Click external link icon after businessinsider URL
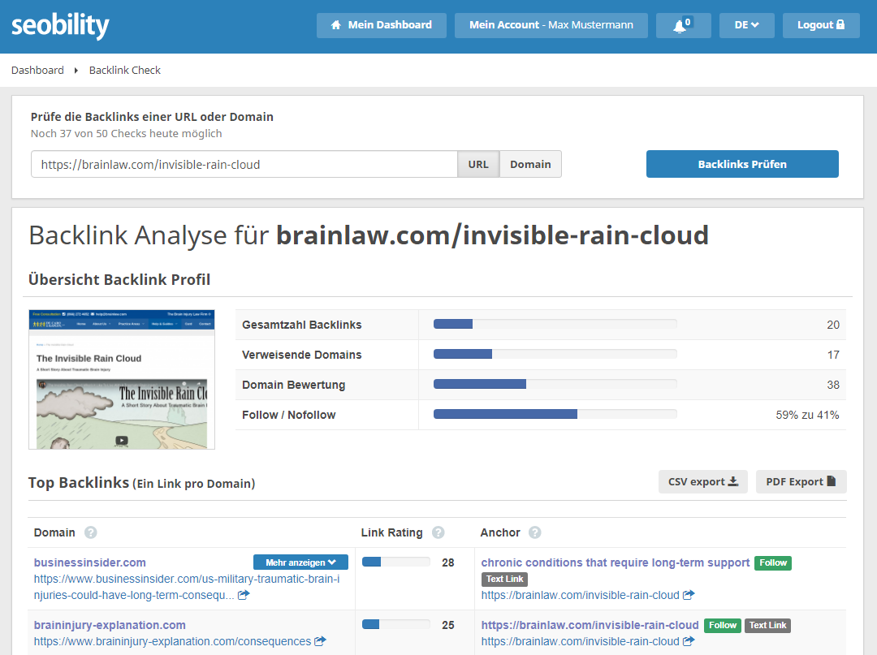The width and height of the screenshot is (877, 655). point(244,595)
